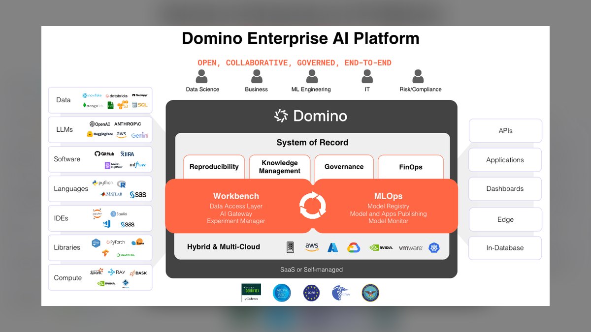Click the Data Science persona icon
This screenshot has width=591, height=332.
[202, 77]
